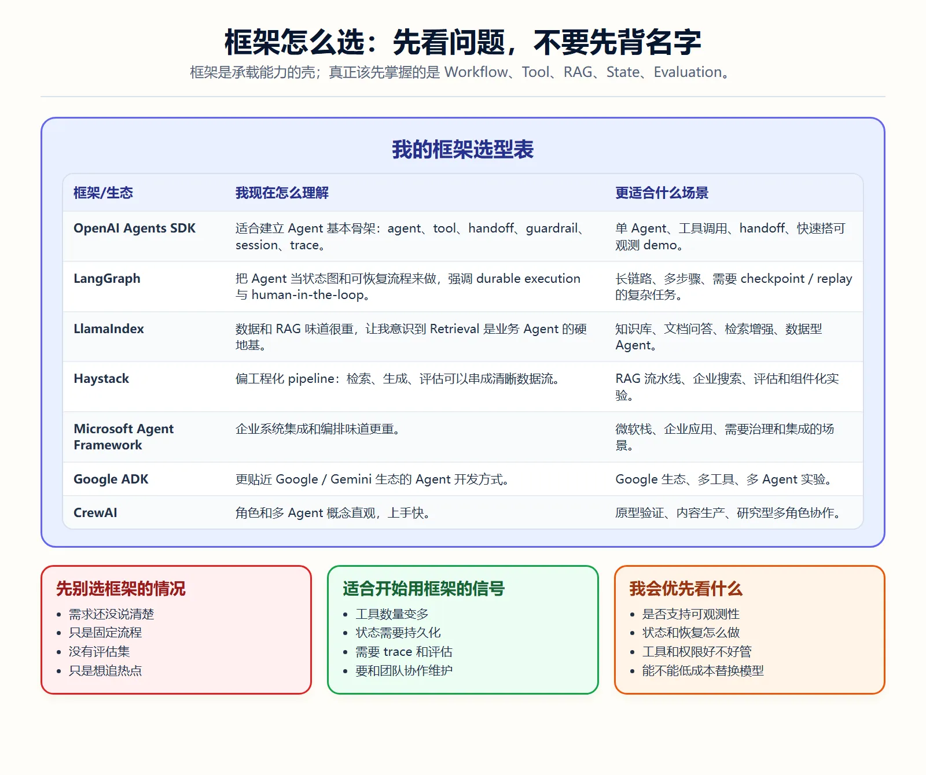926x775 pixels.
Task: Select the CrewAI row name
Action: coord(95,513)
